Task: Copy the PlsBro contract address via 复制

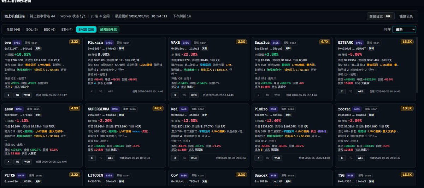Action: (289, 115)
